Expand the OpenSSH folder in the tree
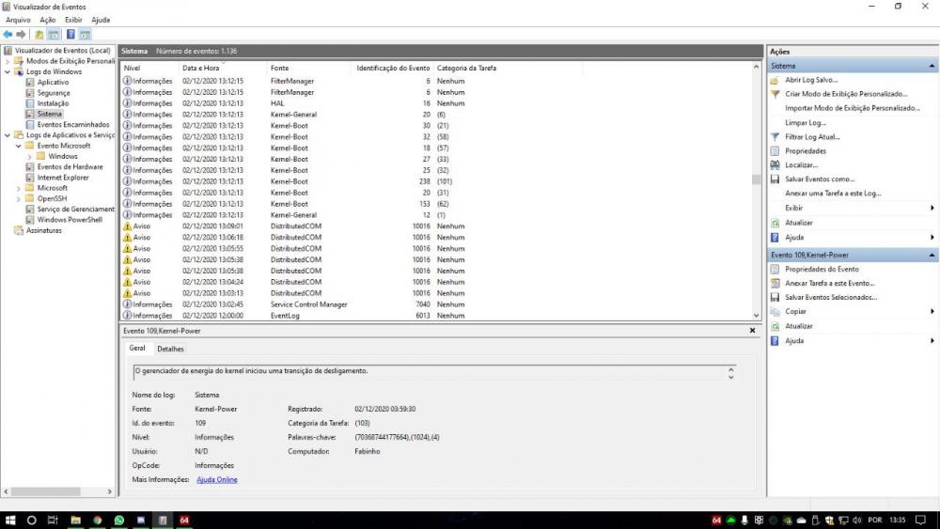The width and height of the screenshot is (940, 529). [19, 198]
